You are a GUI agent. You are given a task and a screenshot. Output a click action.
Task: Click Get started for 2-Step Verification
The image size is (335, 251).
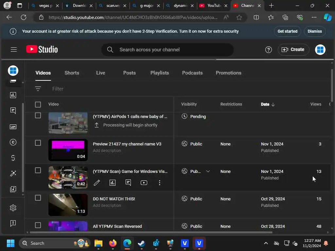tap(287, 31)
